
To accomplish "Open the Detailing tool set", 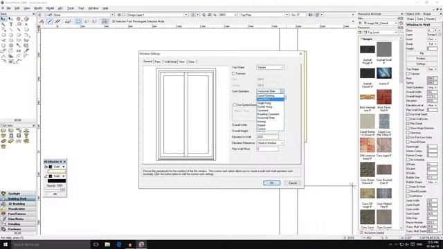I will pos(18,224).
